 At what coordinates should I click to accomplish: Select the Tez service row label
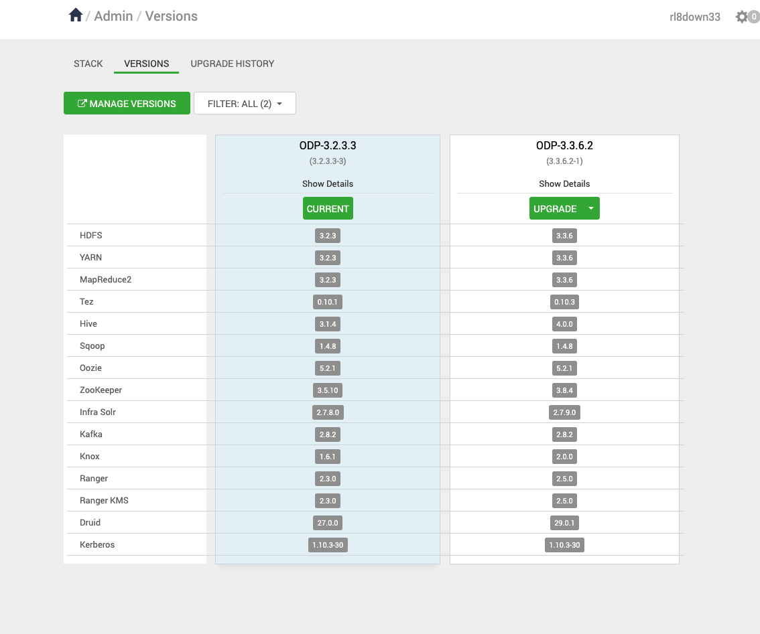[86, 301]
